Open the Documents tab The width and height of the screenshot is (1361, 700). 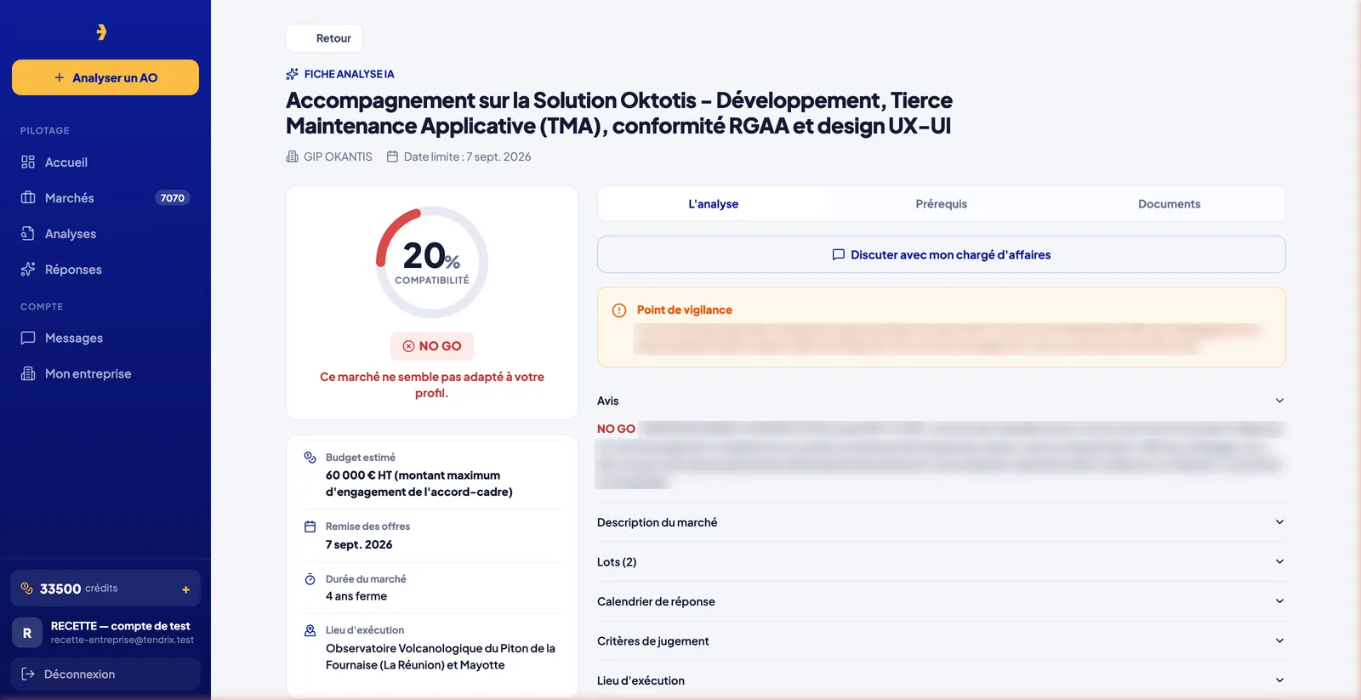pos(1169,204)
